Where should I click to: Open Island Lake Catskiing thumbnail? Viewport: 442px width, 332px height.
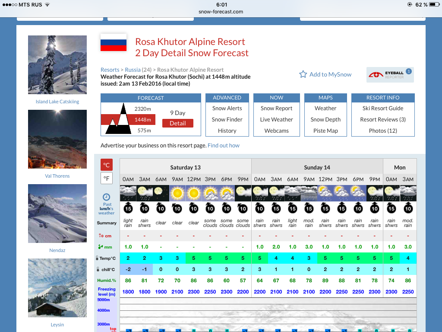(x=57, y=65)
